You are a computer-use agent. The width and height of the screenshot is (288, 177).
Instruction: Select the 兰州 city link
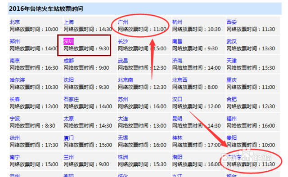(x=69, y=157)
